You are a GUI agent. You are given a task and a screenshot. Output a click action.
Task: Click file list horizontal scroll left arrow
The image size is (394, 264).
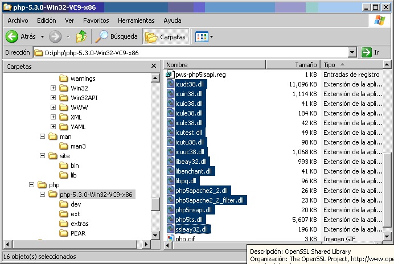click(167, 245)
